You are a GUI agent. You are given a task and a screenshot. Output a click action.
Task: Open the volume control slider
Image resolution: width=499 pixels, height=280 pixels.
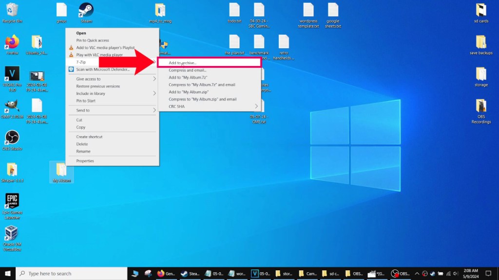pyautogui.click(x=456, y=273)
